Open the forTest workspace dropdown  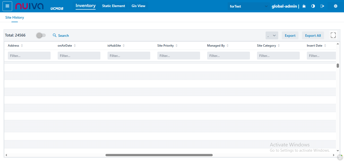coord(248,6)
